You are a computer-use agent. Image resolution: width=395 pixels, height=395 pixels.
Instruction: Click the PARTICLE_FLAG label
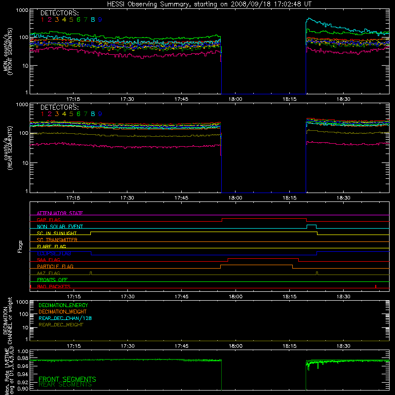point(55,266)
